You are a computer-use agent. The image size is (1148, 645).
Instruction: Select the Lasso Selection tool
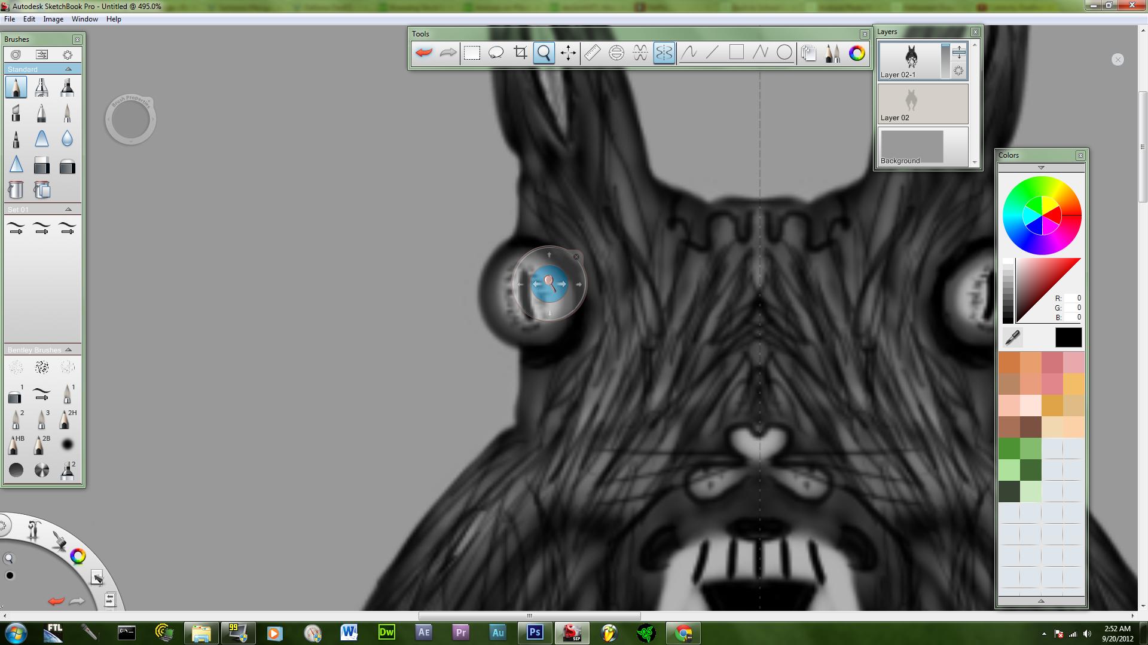point(496,53)
